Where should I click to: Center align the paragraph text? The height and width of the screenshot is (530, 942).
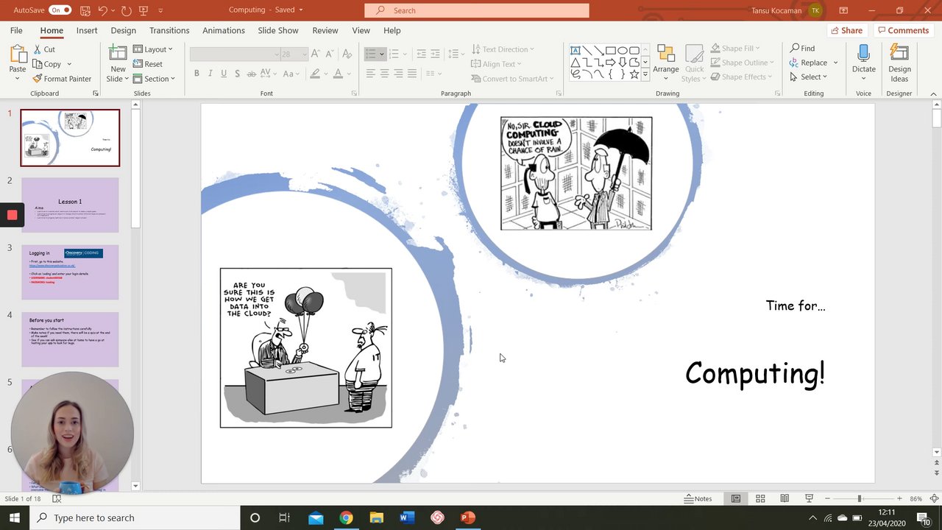tap(384, 74)
